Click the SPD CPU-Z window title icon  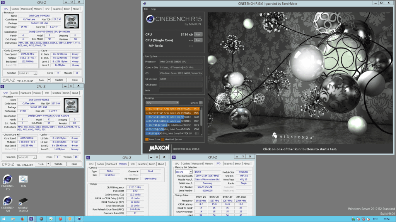tap(174, 157)
